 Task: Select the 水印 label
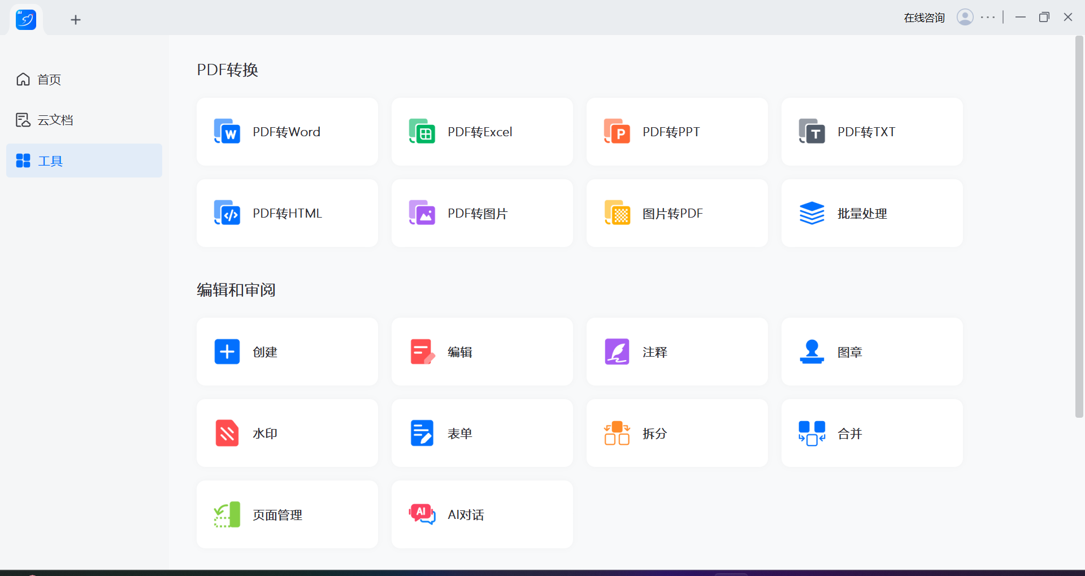tap(265, 433)
